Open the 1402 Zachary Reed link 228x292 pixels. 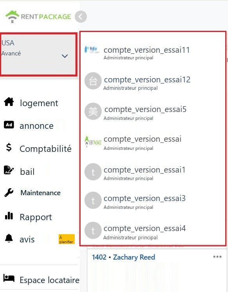(124, 257)
